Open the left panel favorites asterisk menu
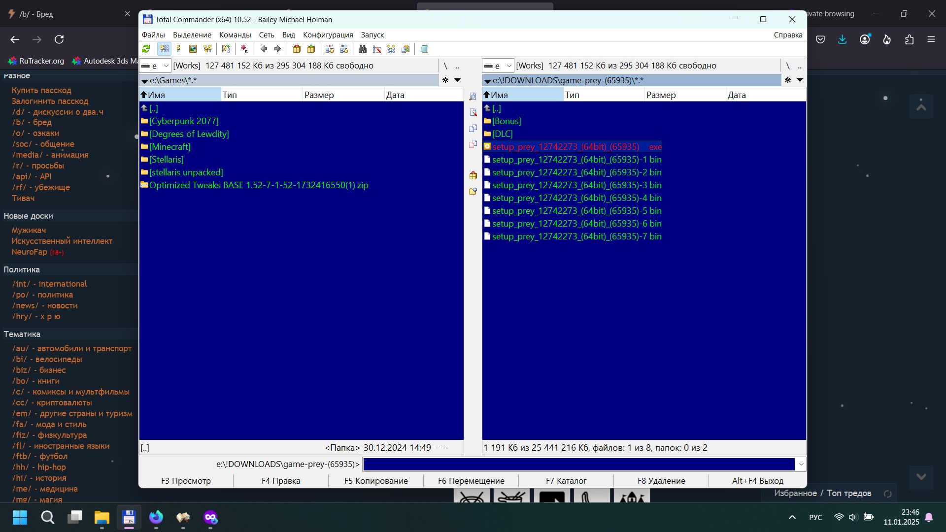 click(445, 80)
